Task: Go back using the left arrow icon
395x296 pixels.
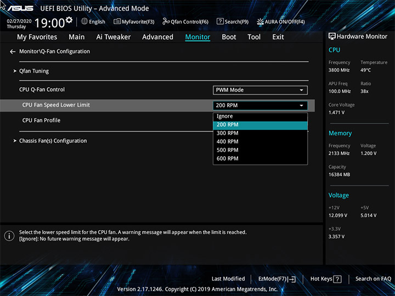Action: pyautogui.click(x=13, y=52)
